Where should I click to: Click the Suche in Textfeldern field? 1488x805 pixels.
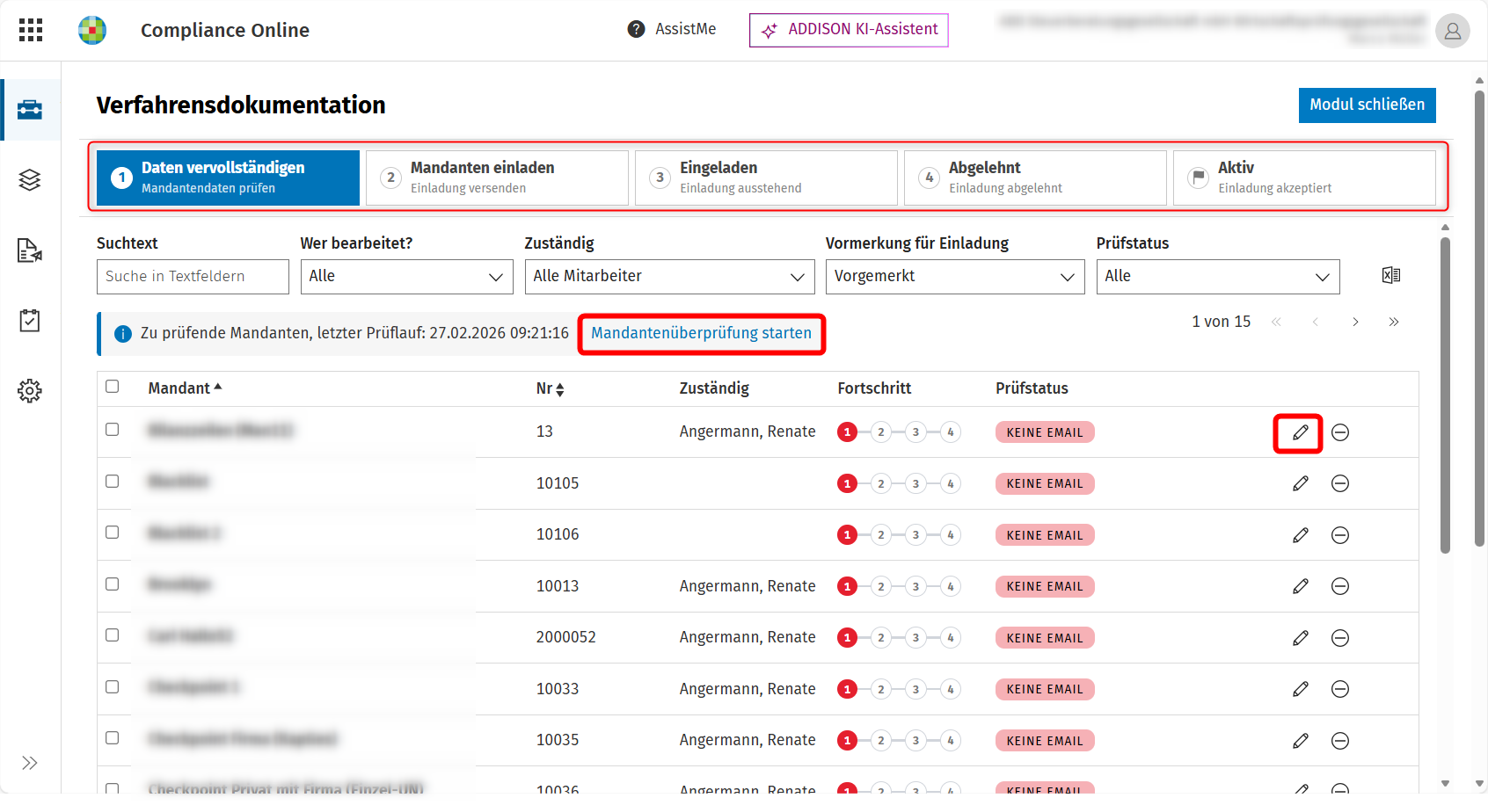tap(193, 277)
